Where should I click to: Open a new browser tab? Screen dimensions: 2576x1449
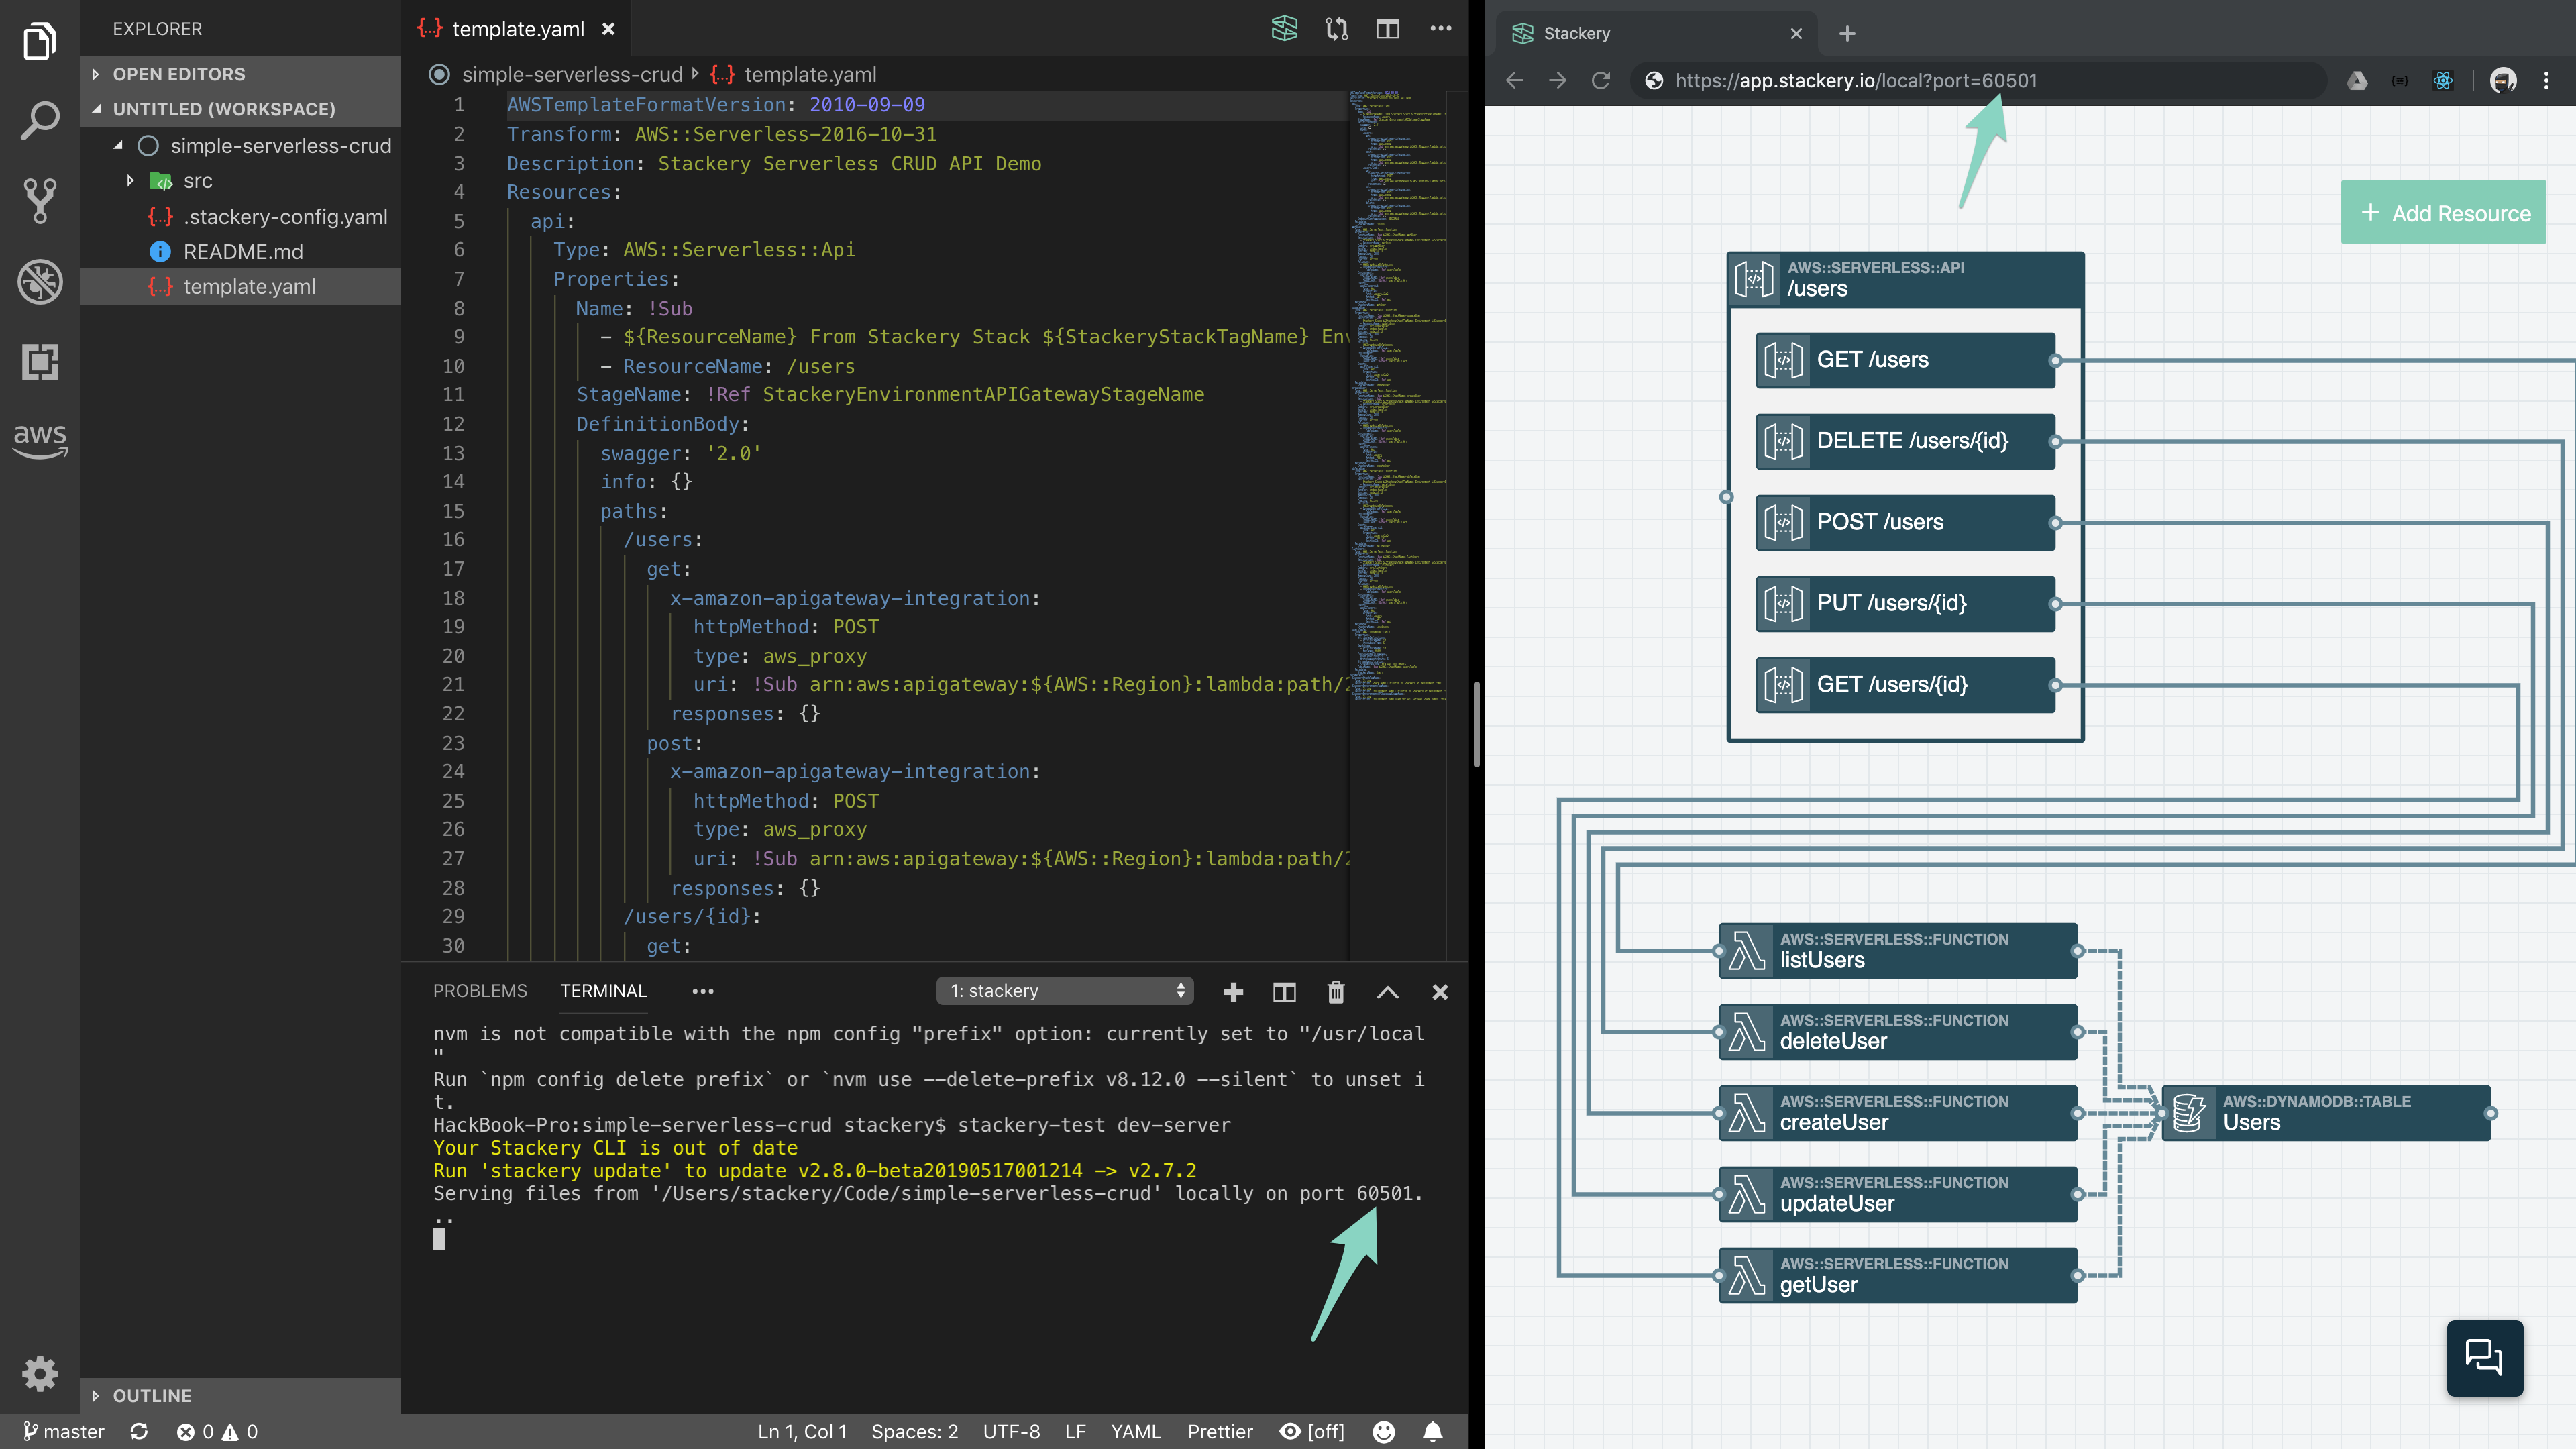(x=1847, y=33)
